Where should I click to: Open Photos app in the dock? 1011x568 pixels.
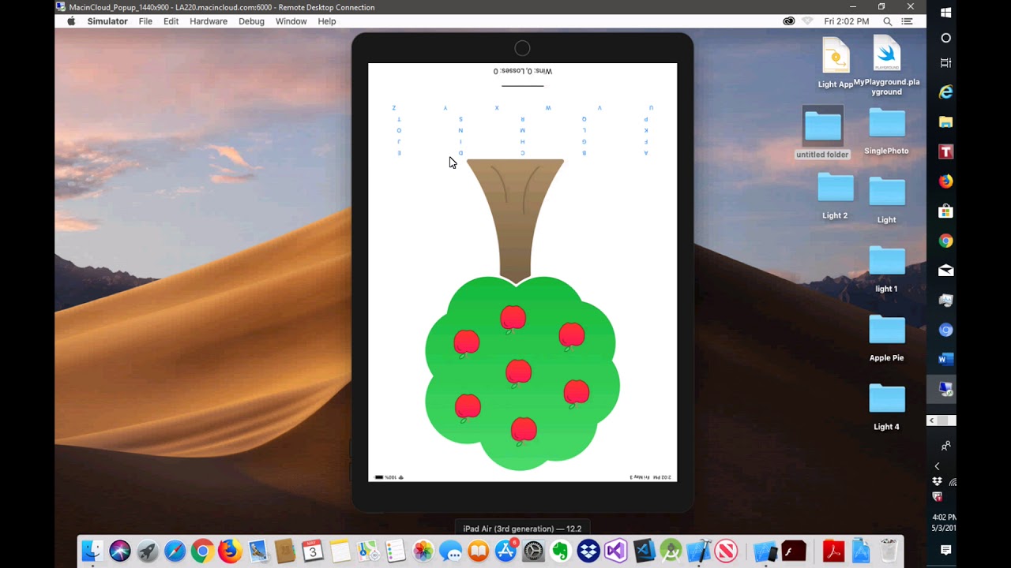(423, 551)
